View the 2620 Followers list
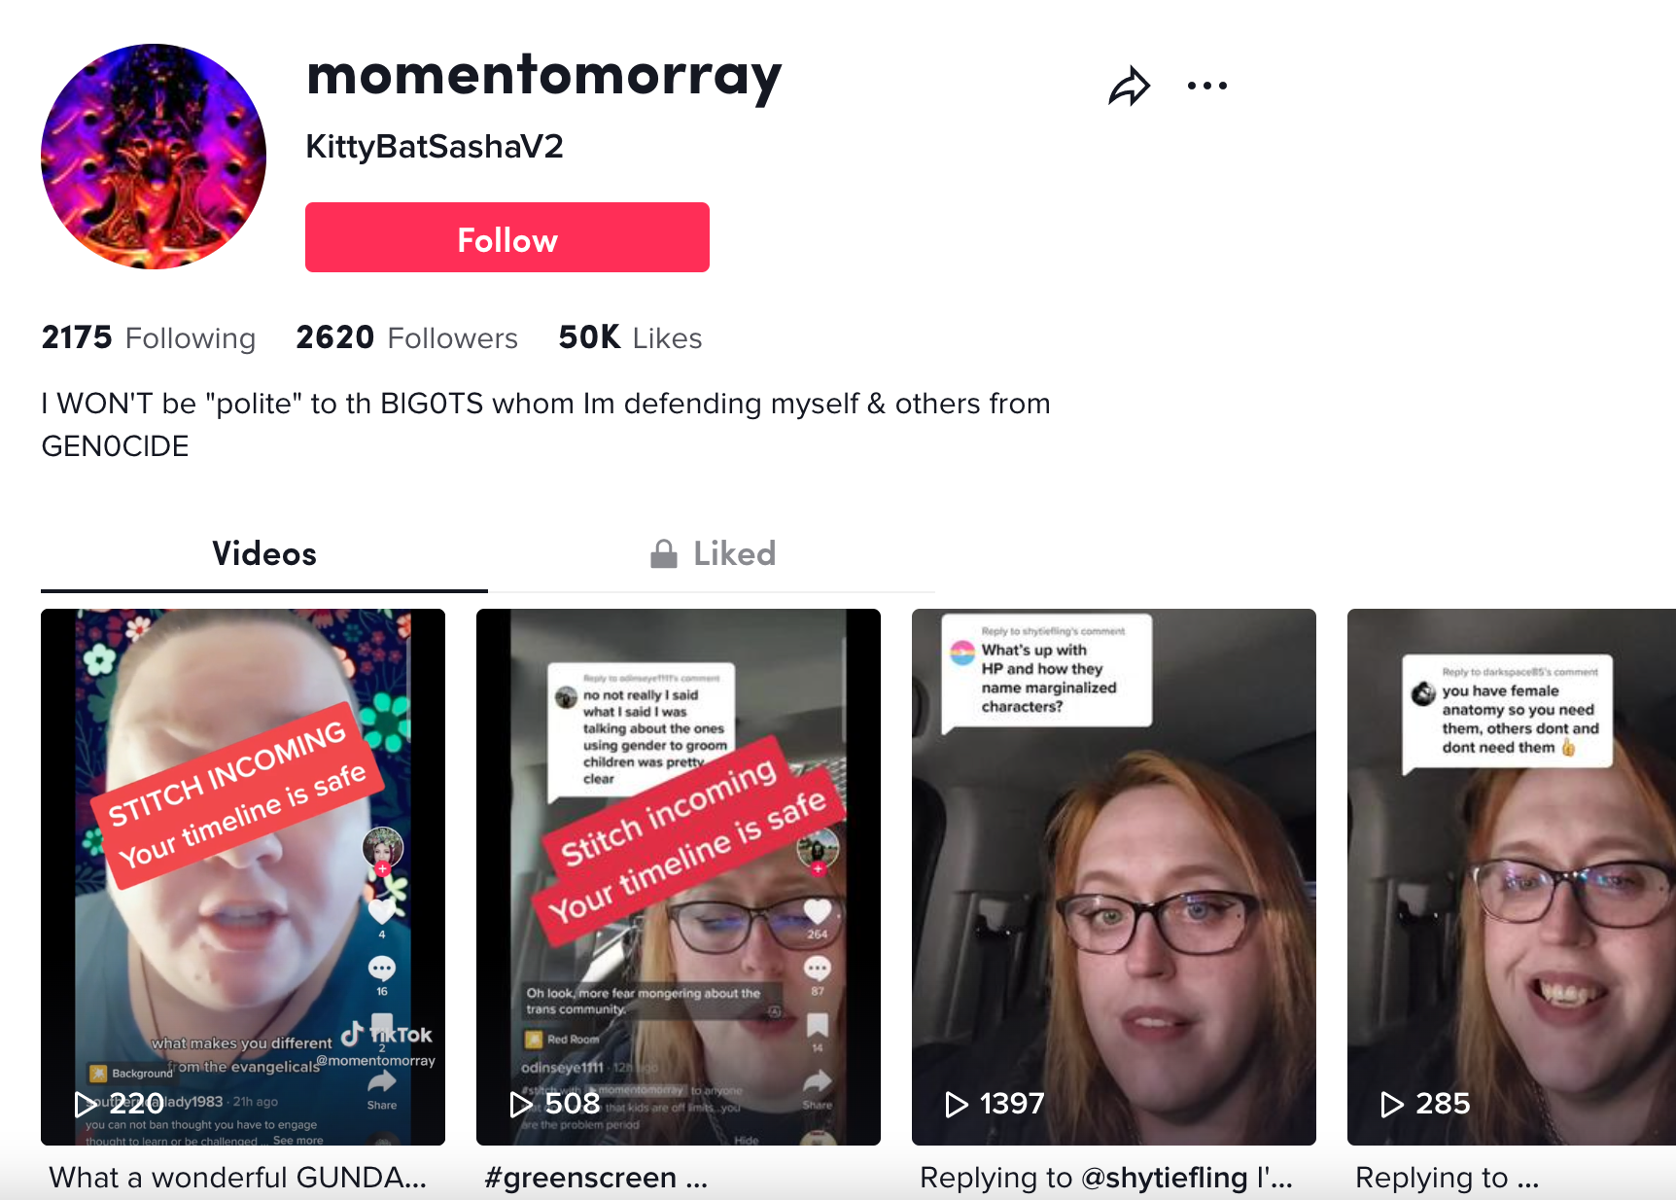The width and height of the screenshot is (1676, 1200). pyautogui.click(x=407, y=337)
